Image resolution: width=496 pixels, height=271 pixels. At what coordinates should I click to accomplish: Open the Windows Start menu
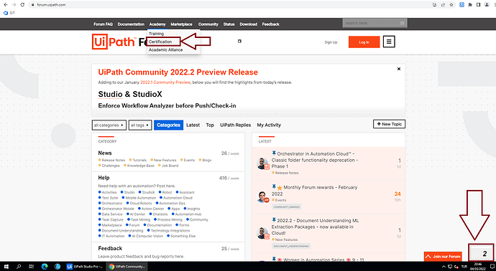click(6, 267)
